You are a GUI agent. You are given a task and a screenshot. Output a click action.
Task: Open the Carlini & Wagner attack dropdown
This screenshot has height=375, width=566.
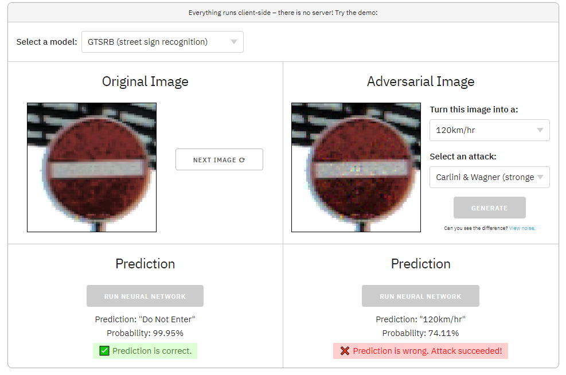490,177
